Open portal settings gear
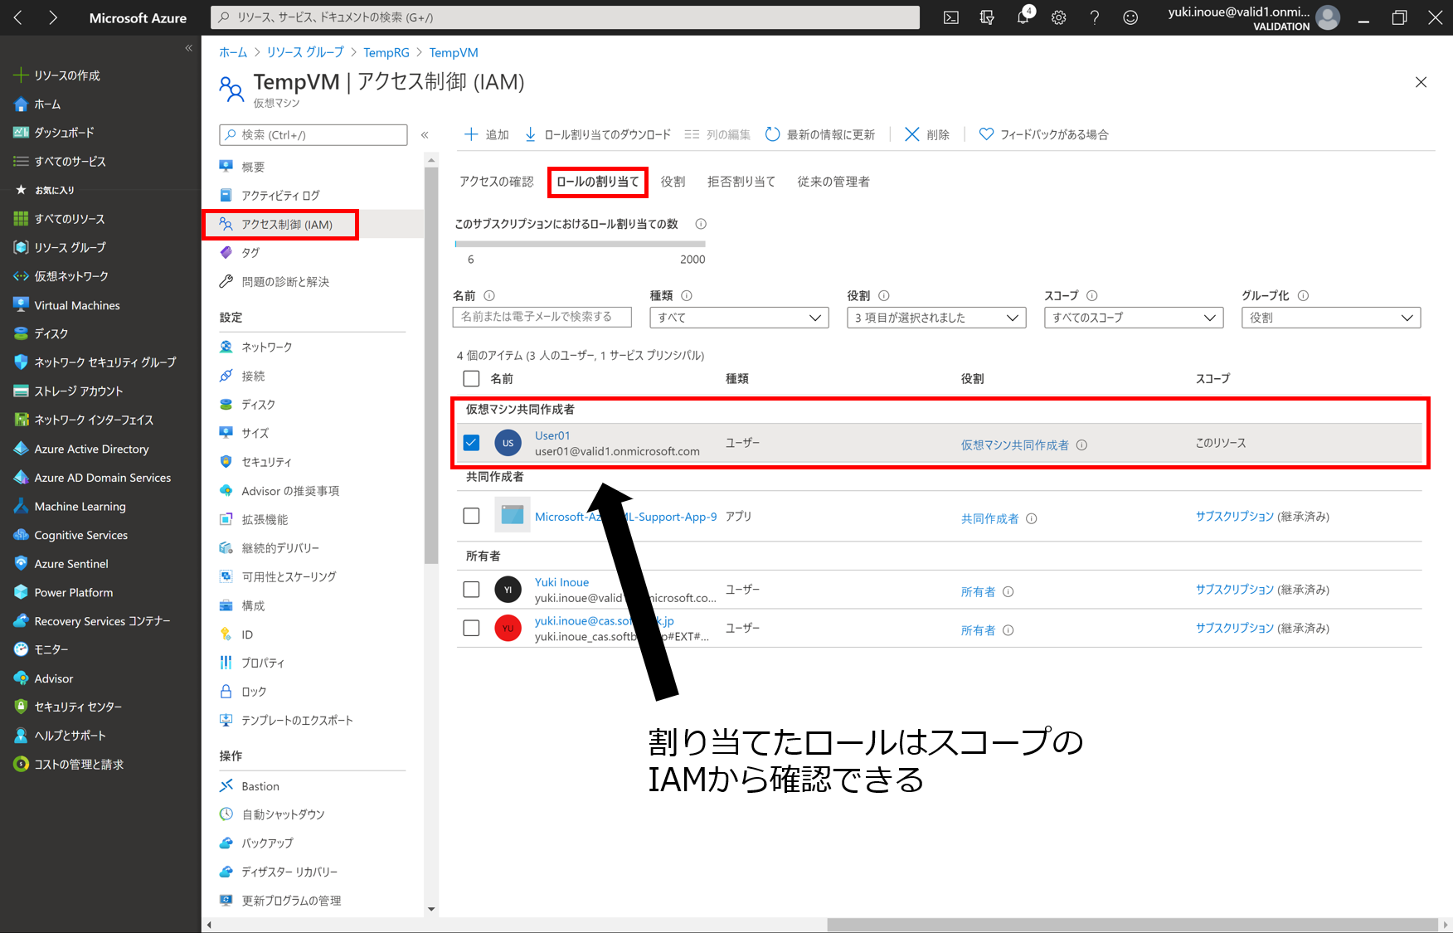 1059,17
